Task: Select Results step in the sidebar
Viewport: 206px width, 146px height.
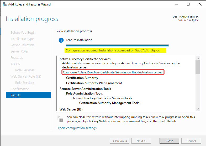Action: (x=28, y=95)
